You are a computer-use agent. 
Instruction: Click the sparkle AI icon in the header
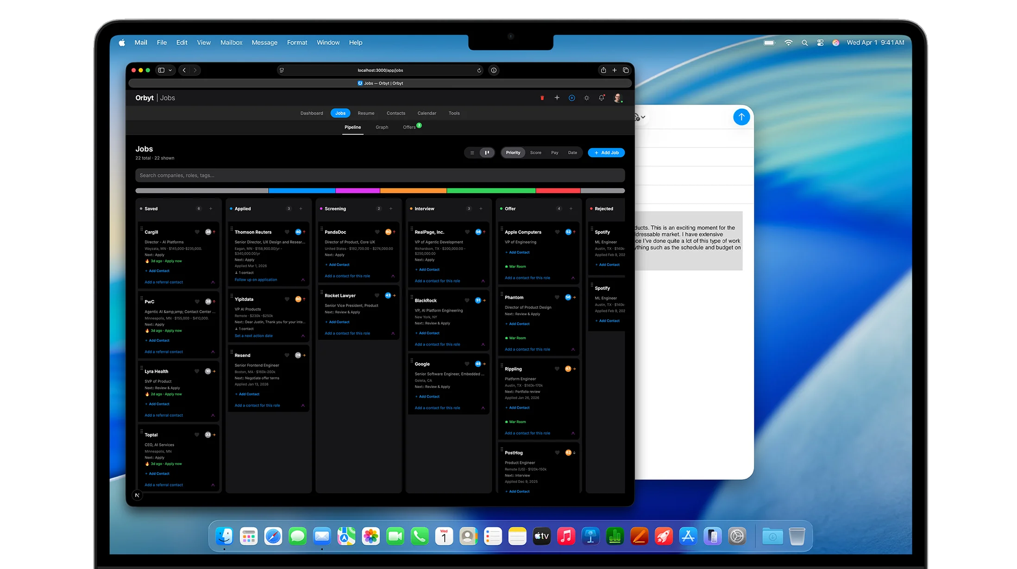557,98
